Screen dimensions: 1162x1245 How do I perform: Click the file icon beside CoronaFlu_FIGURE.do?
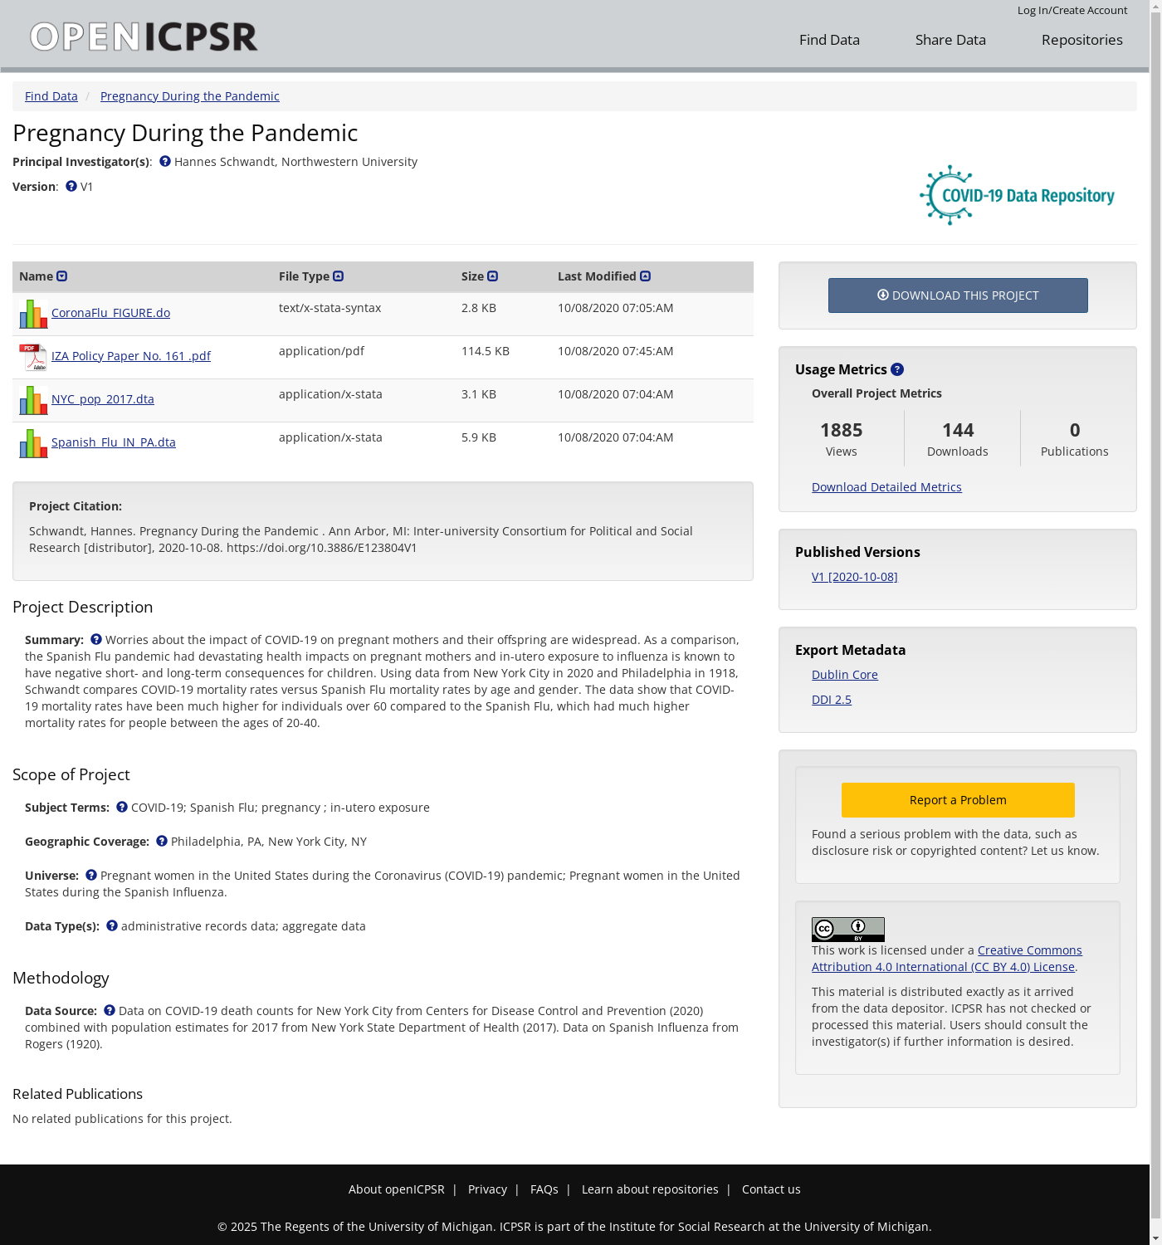33,314
